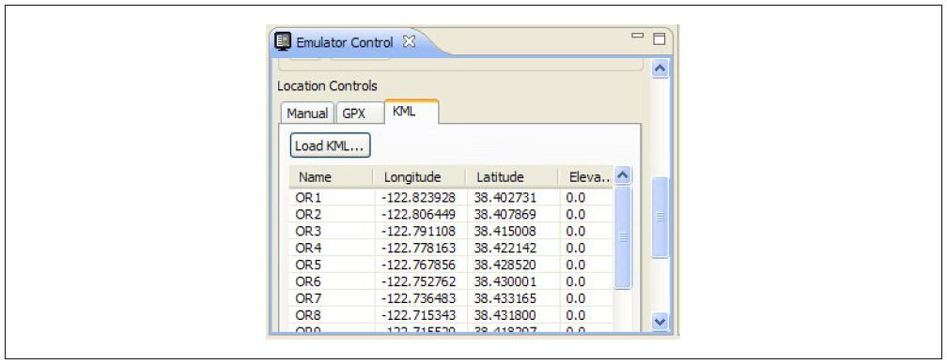
Task: Select the OR6 row
Action: pyautogui.click(x=451, y=281)
